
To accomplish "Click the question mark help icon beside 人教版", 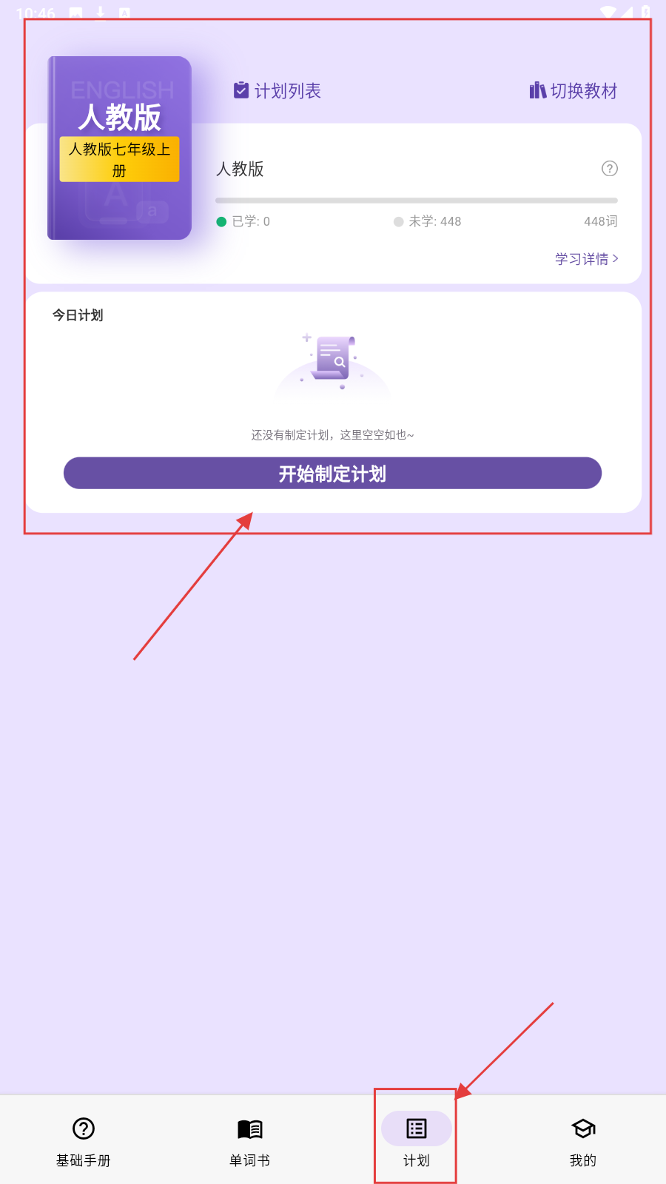I will [x=610, y=169].
